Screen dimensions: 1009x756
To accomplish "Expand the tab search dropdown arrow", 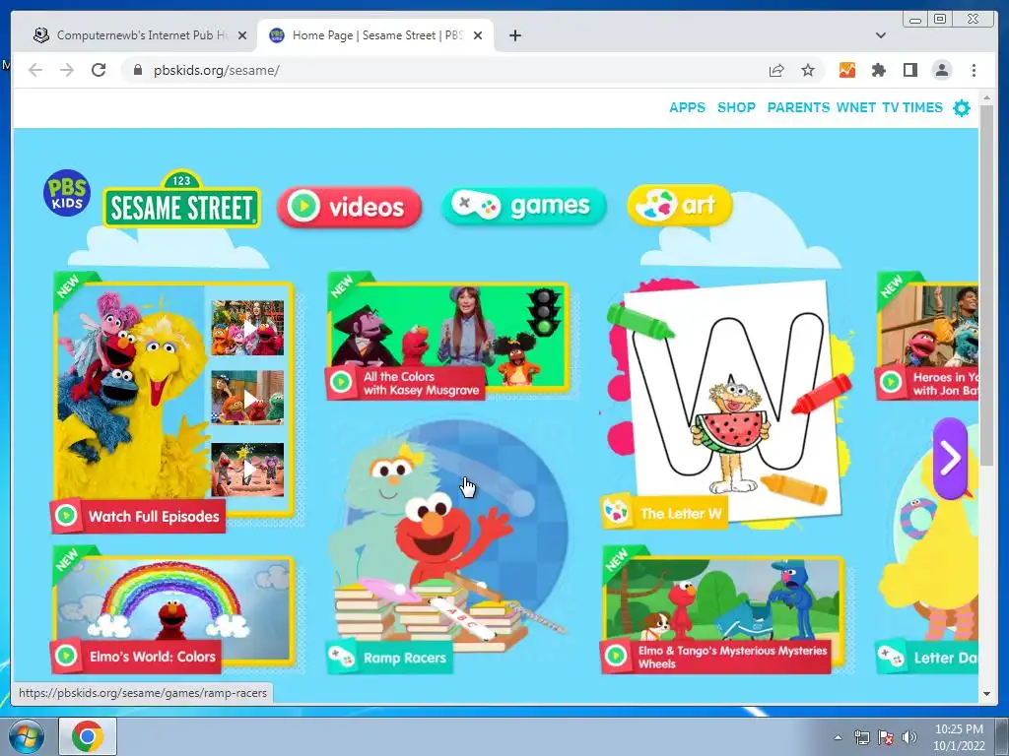I will pos(881,35).
